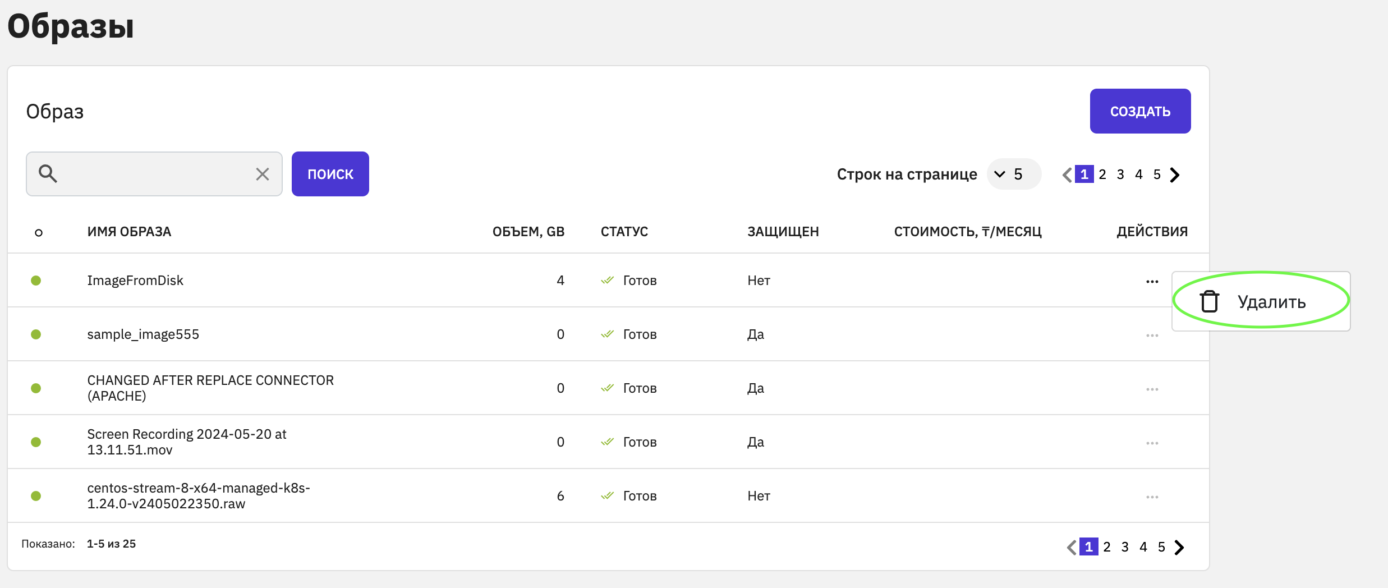Open actions menu for sample_image555 row
Screen dimensions: 1388x588
click(1152, 335)
